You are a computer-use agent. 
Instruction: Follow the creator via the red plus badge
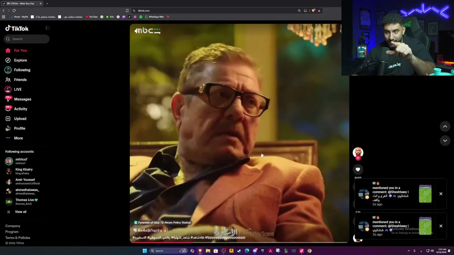click(x=358, y=158)
